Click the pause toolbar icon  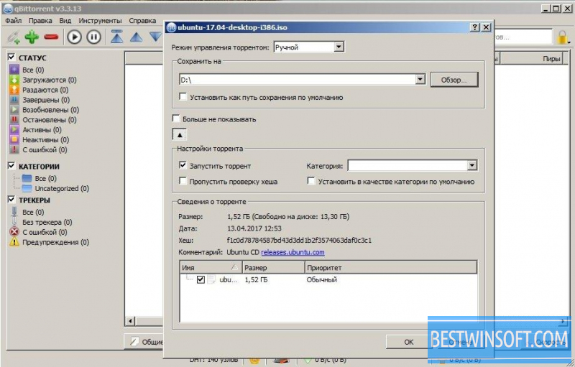click(x=94, y=37)
